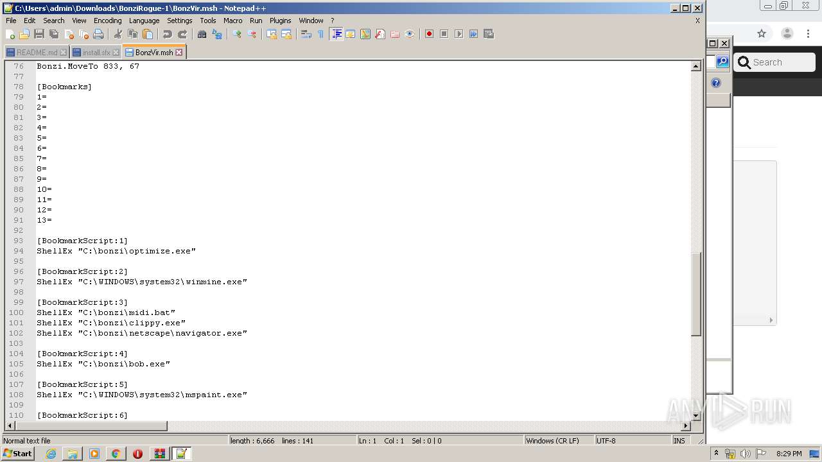Toggle word wrap toolbar icon
The image size is (822, 462).
pos(306,34)
